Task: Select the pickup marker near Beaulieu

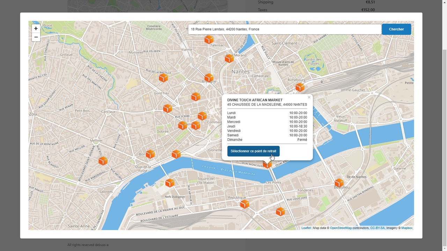Action: tap(339, 183)
